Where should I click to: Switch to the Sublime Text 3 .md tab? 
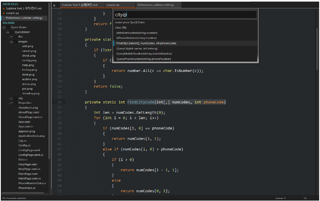pos(79,5)
